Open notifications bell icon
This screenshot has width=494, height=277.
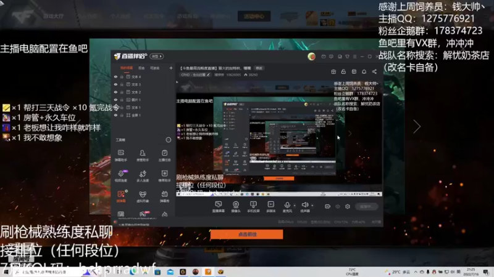(x=364, y=71)
